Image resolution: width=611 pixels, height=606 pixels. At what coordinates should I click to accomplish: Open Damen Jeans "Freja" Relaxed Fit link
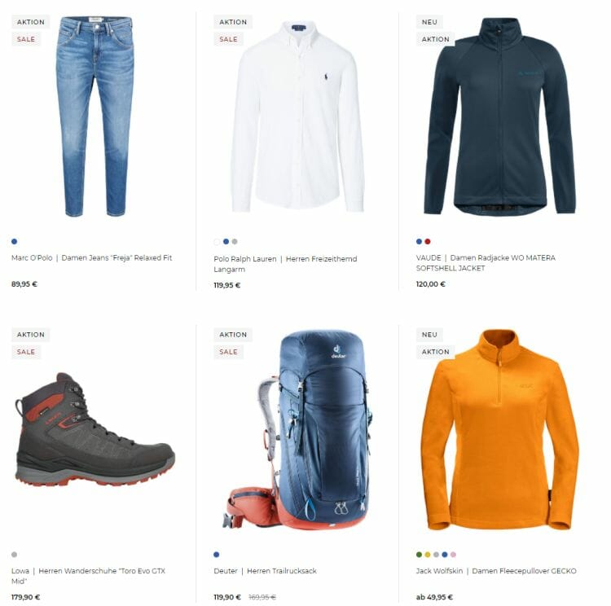tap(116, 258)
